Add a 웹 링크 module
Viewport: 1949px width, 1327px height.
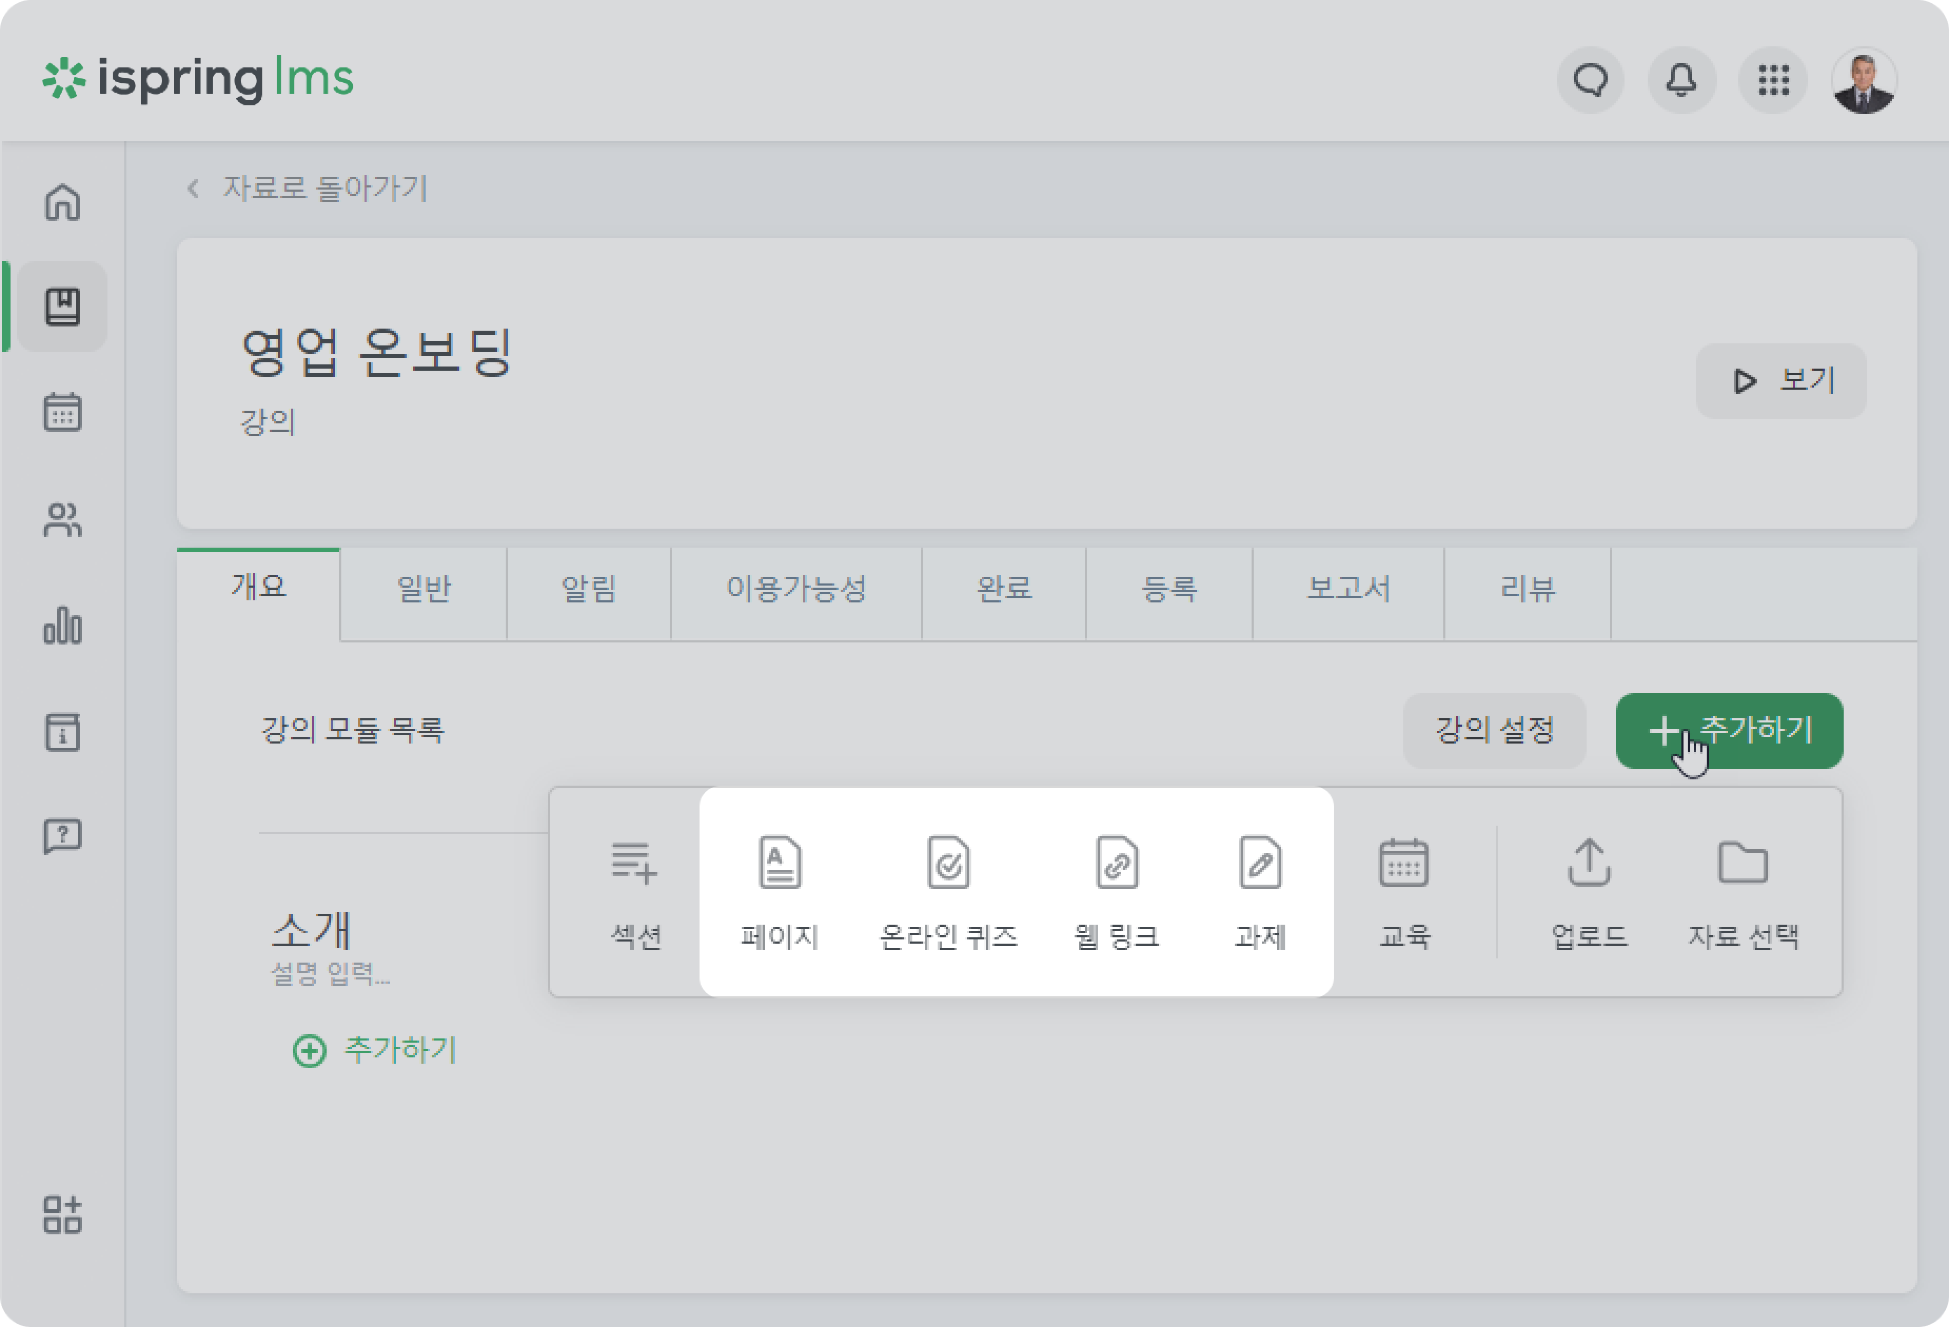pyautogui.click(x=1116, y=893)
